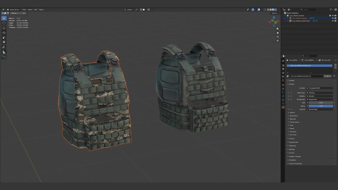Toggle viewport overlays button
The image size is (338, 190).
[259, 10]
